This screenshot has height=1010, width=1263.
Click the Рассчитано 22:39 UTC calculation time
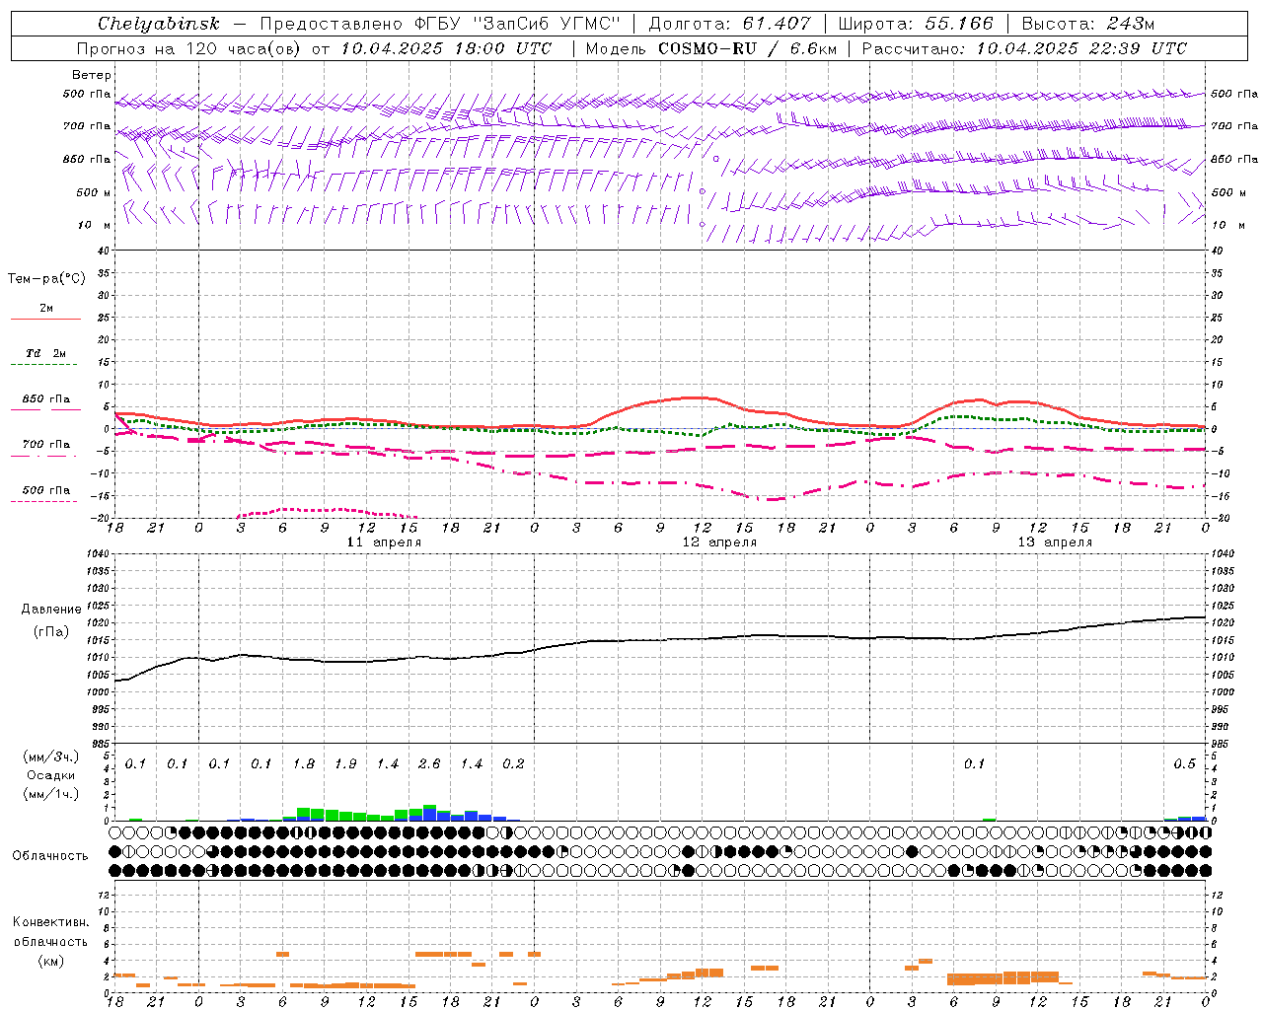click(x=1024, y=48)
